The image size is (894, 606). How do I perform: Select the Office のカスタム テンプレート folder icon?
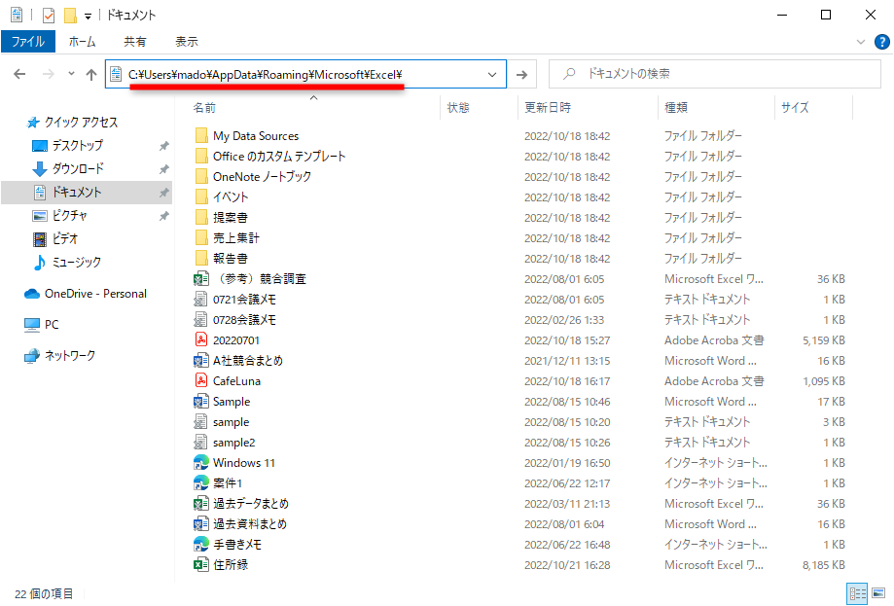[x=200, y=157]
